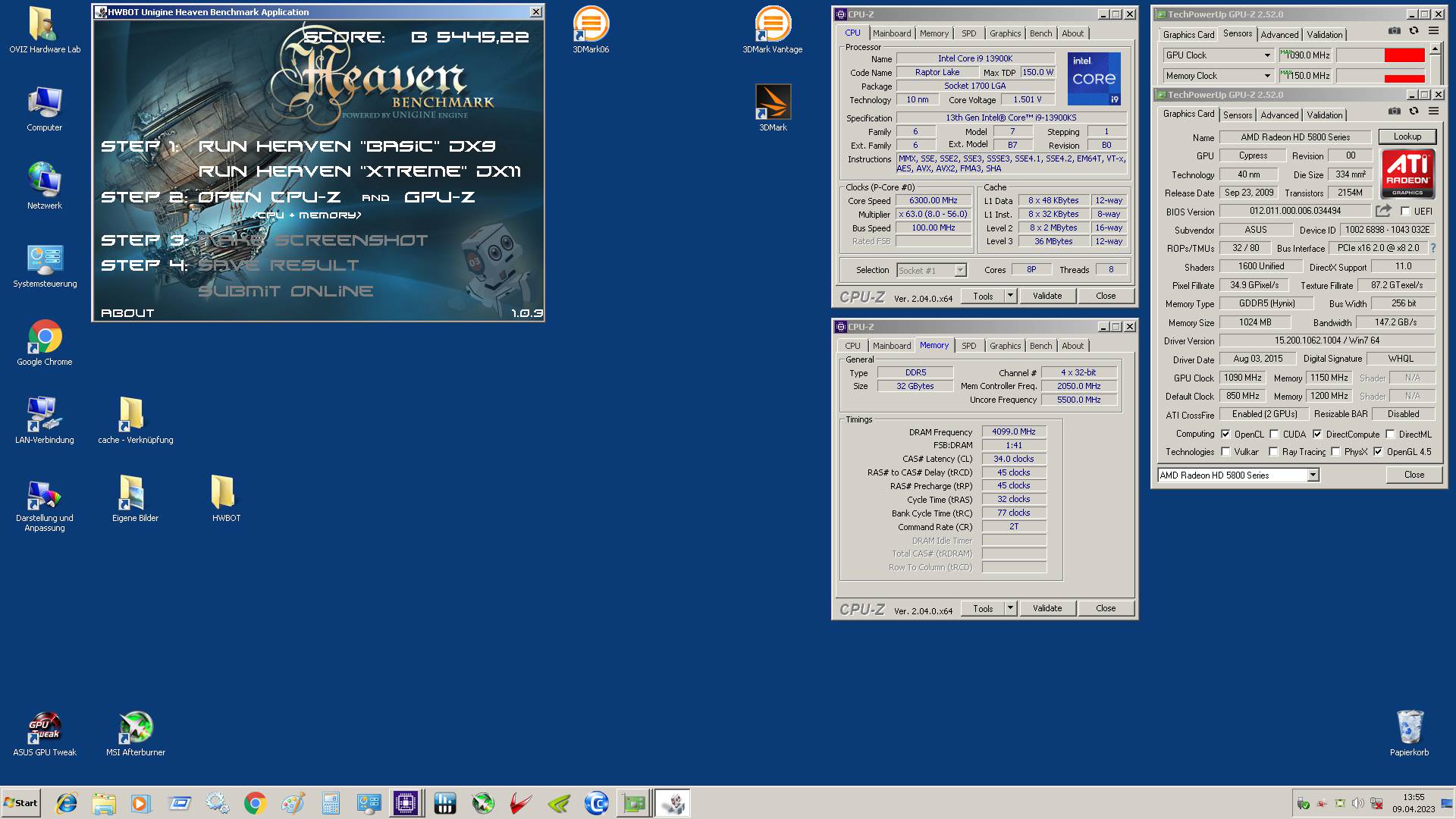Click ABOUT in HWBOT Heaven window
1456x819 pixels.
[x=127, y=312]
